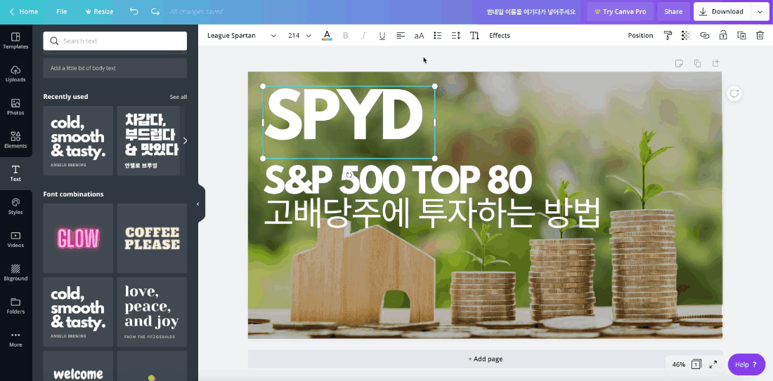773x381 pixels.
Task: Lock the selected element
Action: tap(722, 36)
